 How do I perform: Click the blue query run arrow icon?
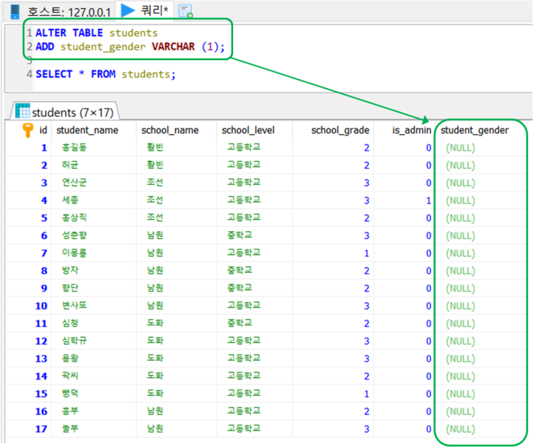tap(128, 10)
